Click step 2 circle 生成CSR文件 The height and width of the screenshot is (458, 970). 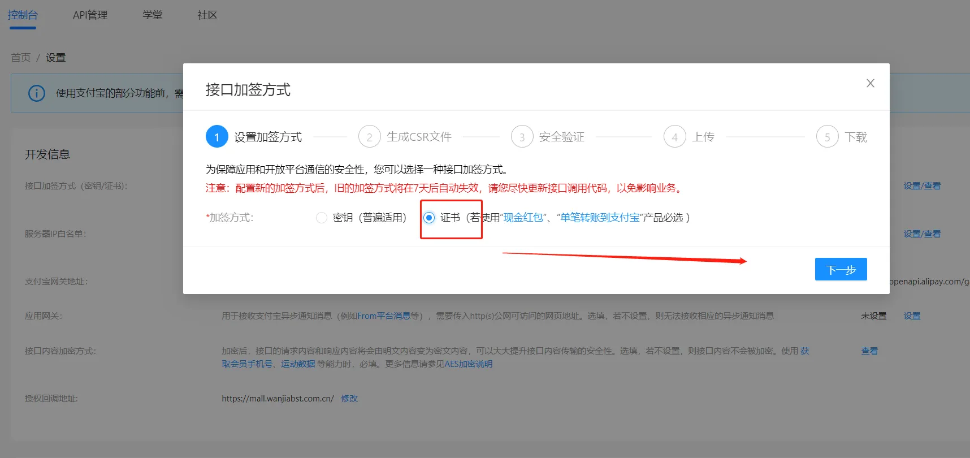(369, 137)
